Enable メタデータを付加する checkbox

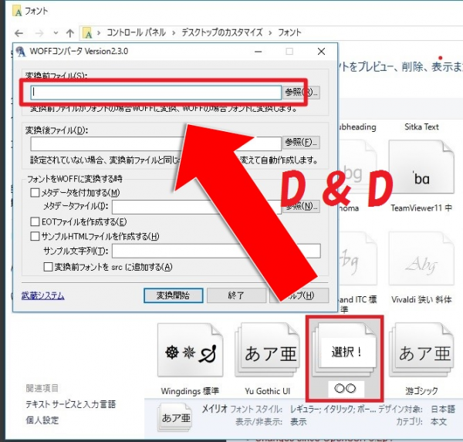click(x=35, y=193)
